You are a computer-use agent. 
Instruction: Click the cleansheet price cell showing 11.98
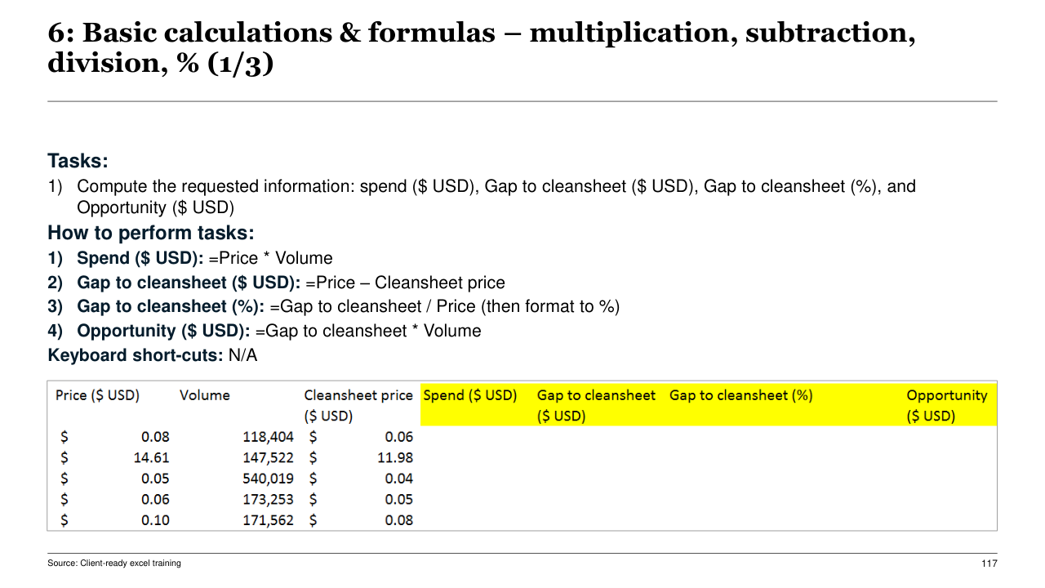(x=395, y=458)
